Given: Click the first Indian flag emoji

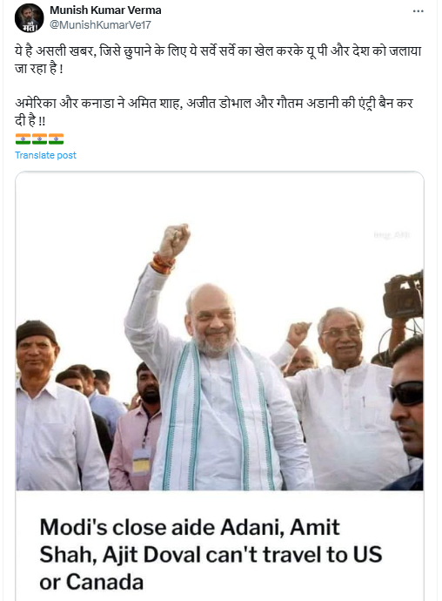Looking at the screenshot, I should pyautogui.click(x=23, y=138).
